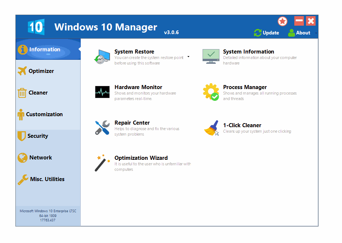Click the Network globe icon
Screen dimensions: 342x243
[x=22, y=158]
